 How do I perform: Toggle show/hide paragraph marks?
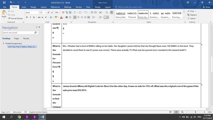click(x=112, y=12)
